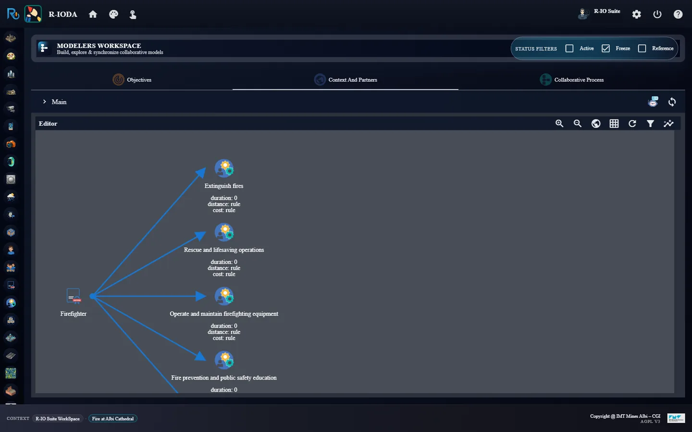Viewport: 692px width, 432px height.
Task: Open the settings gear icon
Action: 637,14
